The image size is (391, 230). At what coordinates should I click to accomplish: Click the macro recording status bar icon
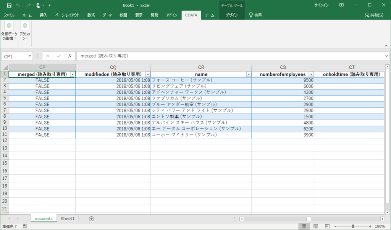(25, 226)
